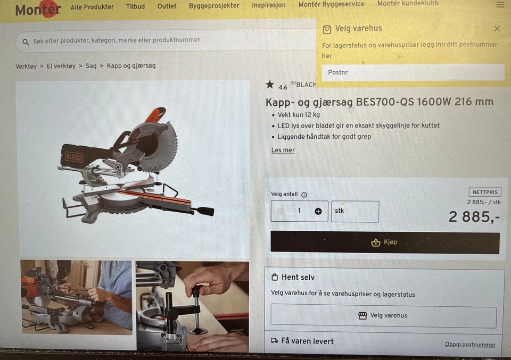Click the Kjøp buy button
The width and height of the screenshot is (511, 360).
[385, 242]
